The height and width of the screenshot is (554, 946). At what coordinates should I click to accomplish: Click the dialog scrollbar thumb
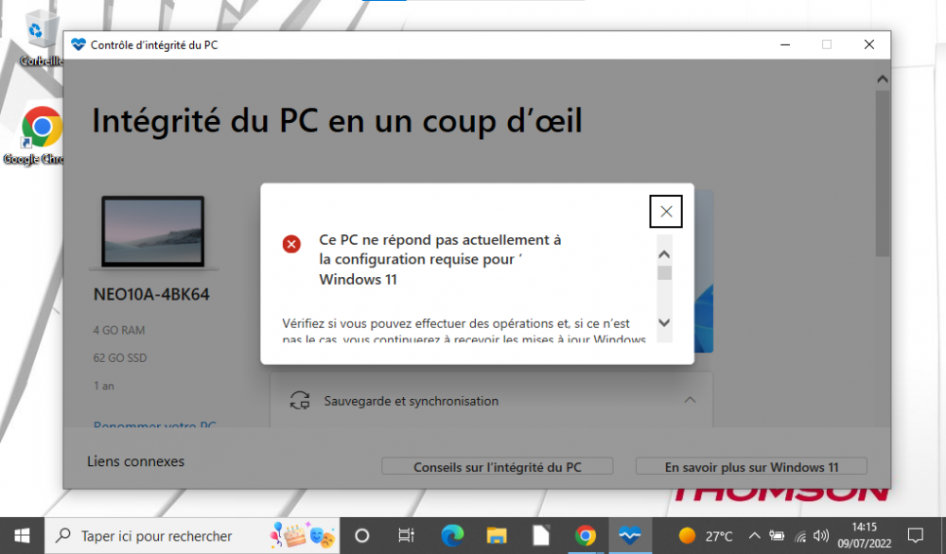point(664,273)
